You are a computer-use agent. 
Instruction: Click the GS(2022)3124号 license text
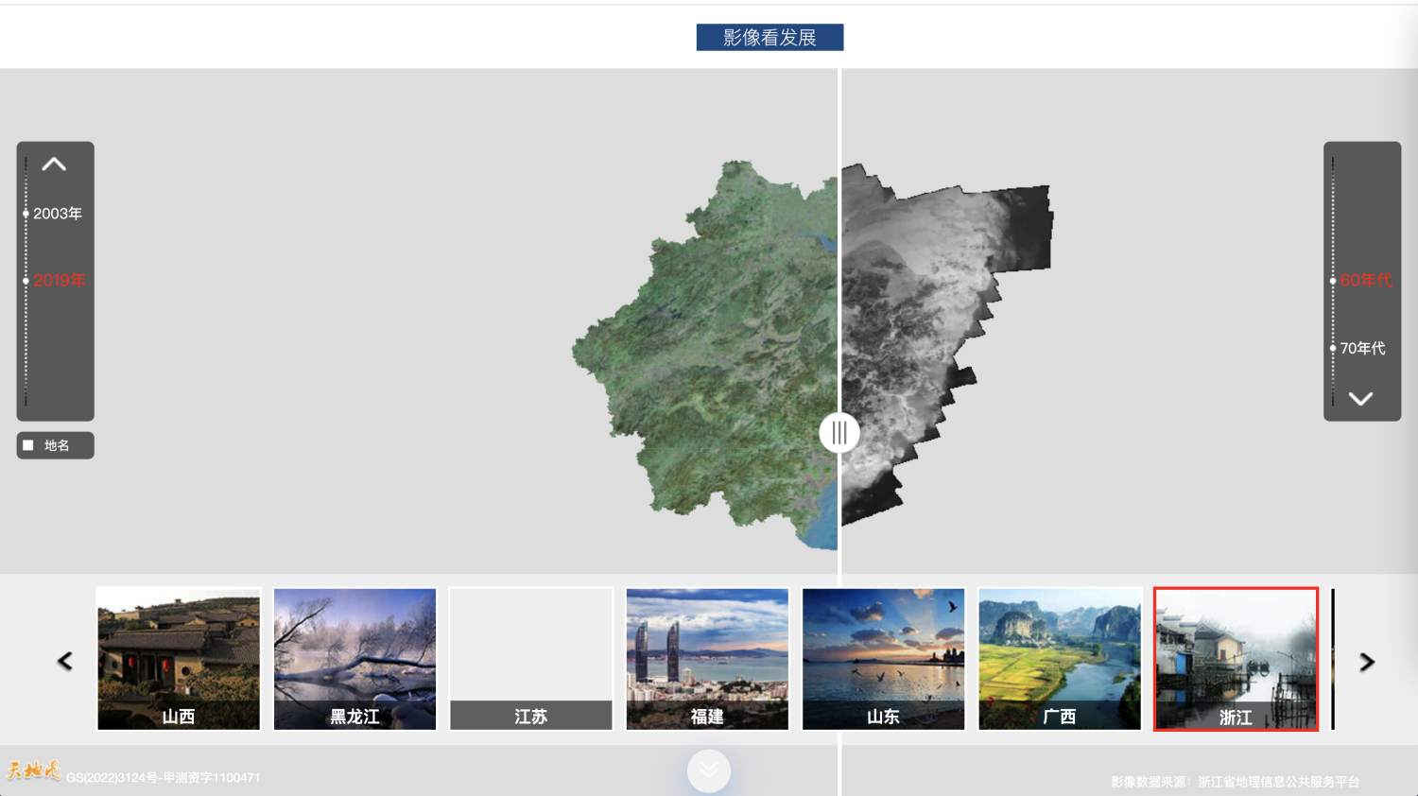tap(163, 777)
